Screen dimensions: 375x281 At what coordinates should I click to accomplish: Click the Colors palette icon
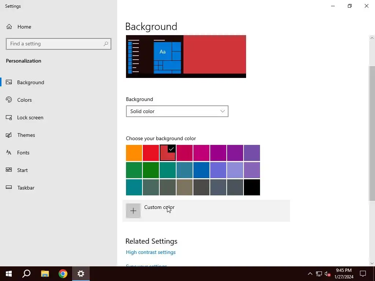9,100
